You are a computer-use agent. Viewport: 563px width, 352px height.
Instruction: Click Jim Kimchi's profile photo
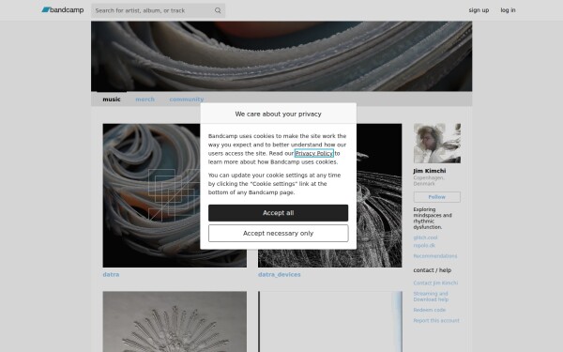[437, 144]
